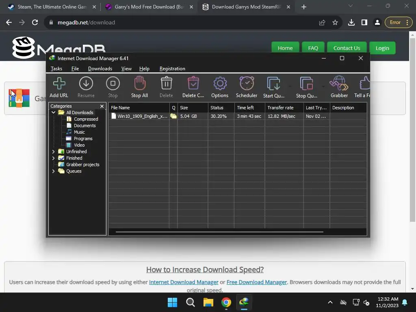Click the Stop download icon

tap(113, 87)
